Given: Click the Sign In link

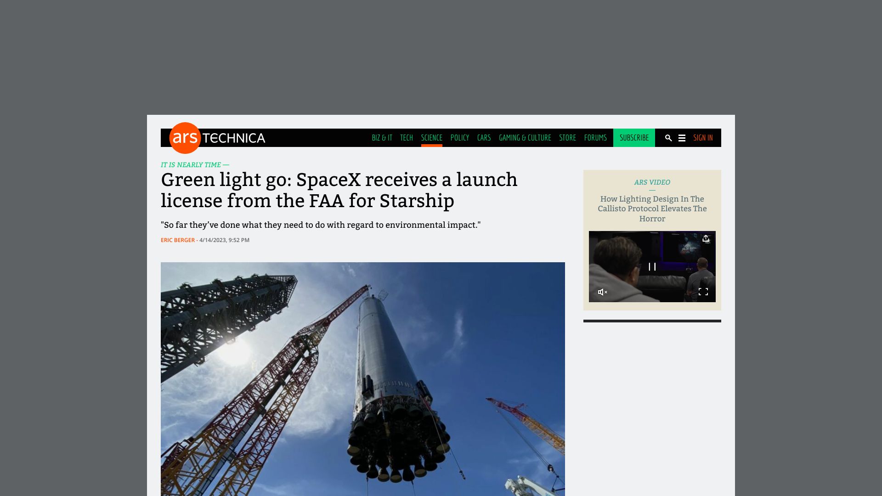Looking at the screenshot, I should click(703, 138).
